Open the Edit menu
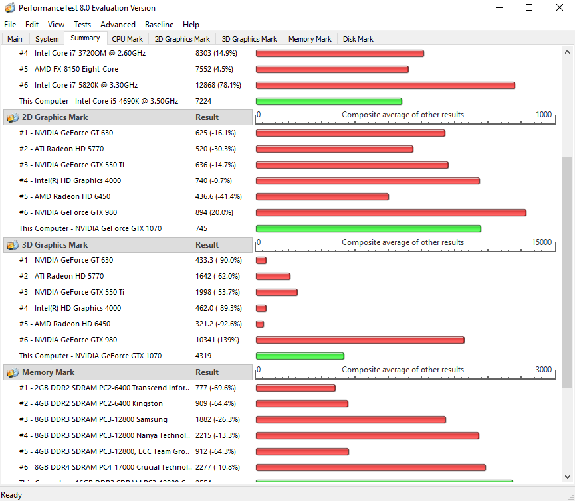 pyautogui.click(x=32, y=25)
